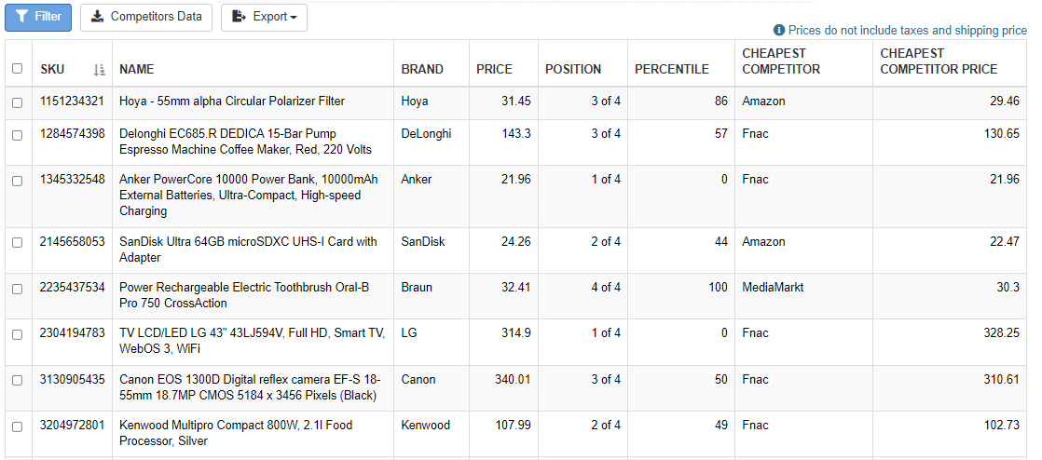This screenshot has width=1042, height=460.
Task: Click the SKU sort order icon
Action: [x=99, y=69]
